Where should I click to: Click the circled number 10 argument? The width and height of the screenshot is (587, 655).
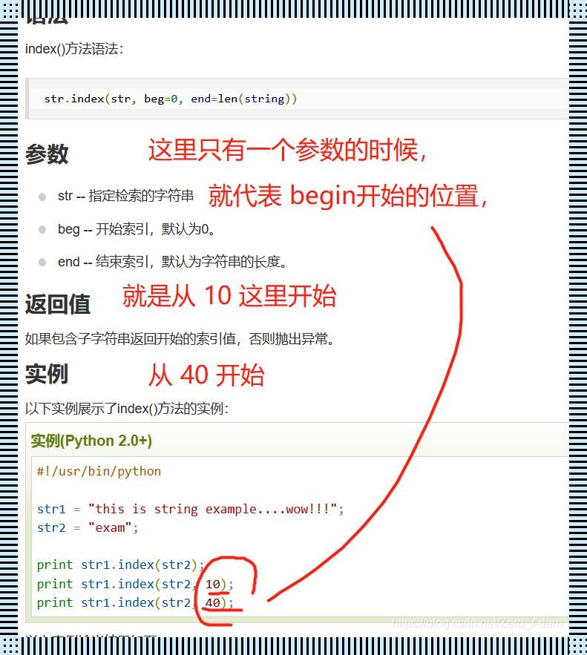[x=213, y=584]
